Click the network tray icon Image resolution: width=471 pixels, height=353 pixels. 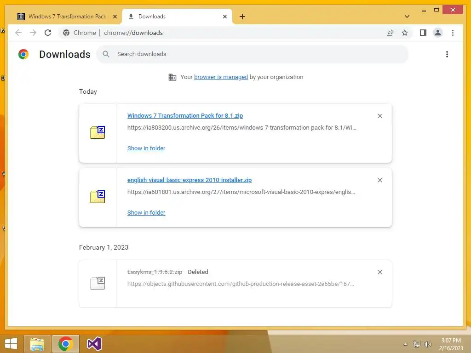click(x=417, y=344)
